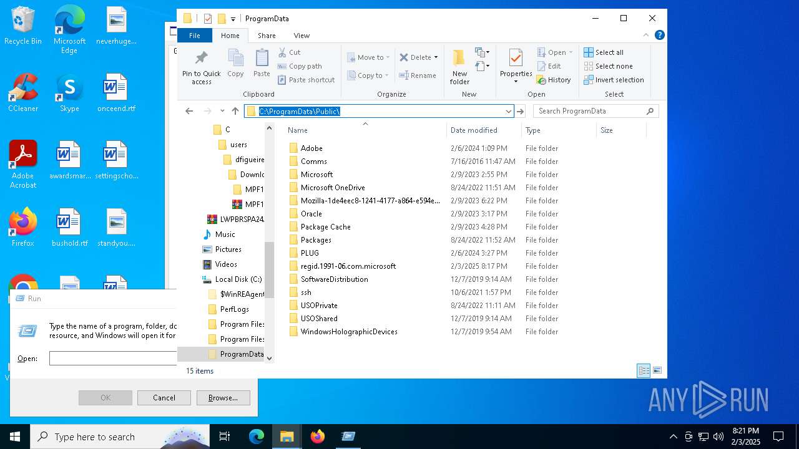Click the Windows Start button
799x449 pixels.
(x=15, y=437)
